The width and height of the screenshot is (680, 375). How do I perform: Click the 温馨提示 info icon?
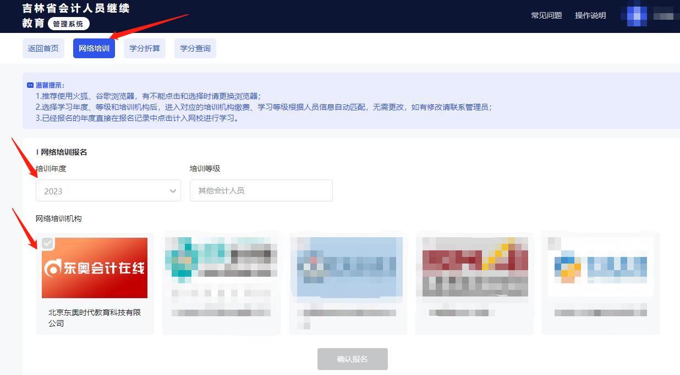(x=30, y=85)
